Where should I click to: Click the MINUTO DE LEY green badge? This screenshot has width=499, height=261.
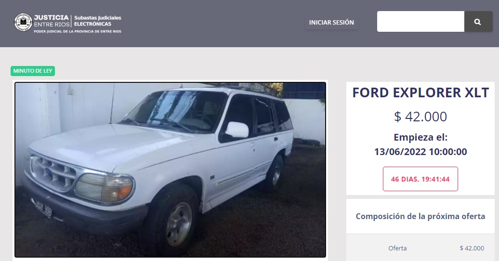coord(33,71)
